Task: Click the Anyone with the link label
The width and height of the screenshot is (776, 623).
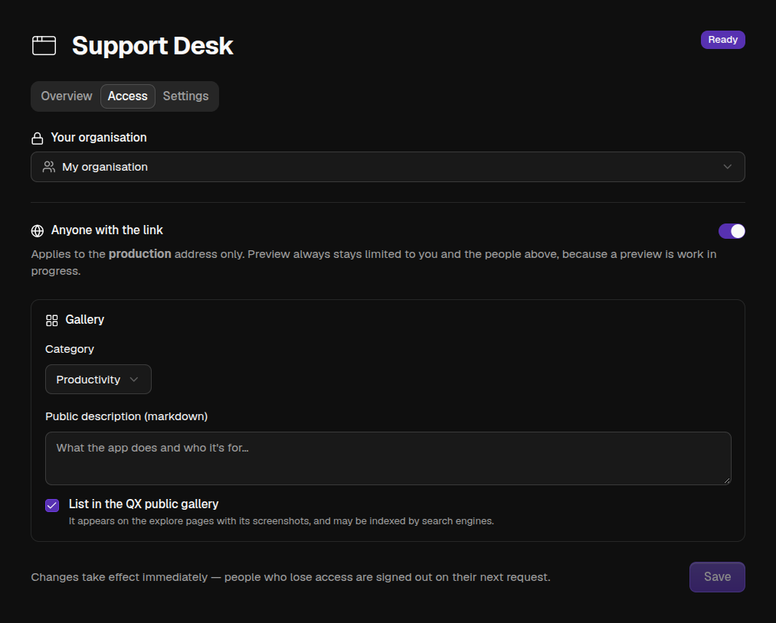Action: point(107,230)
